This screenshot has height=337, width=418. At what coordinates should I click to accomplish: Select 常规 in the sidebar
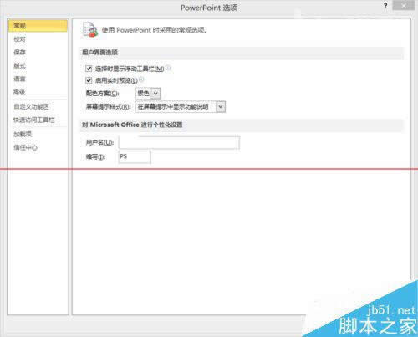(x=38, y=26)
